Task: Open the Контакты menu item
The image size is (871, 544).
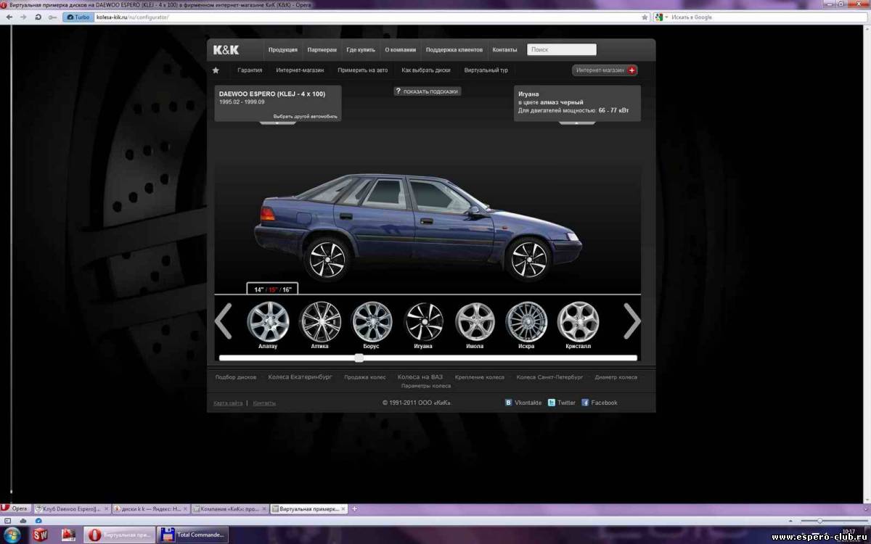Action: click(x=504, y=50)
